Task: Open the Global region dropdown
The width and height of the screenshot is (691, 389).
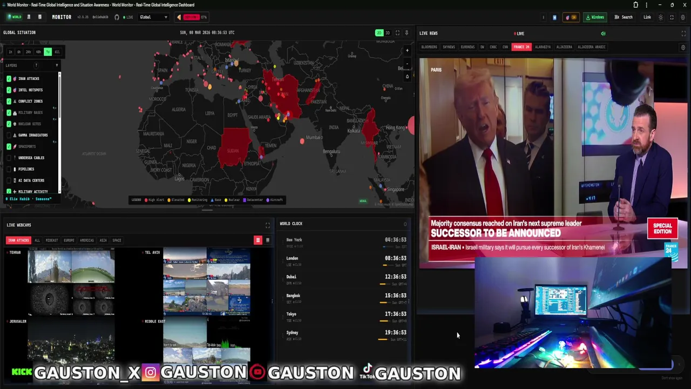Action: pyautogui.click(x=153, y=17)
